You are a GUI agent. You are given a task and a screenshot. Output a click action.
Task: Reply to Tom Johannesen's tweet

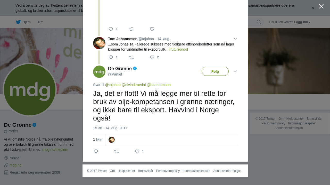coord(111,57)
